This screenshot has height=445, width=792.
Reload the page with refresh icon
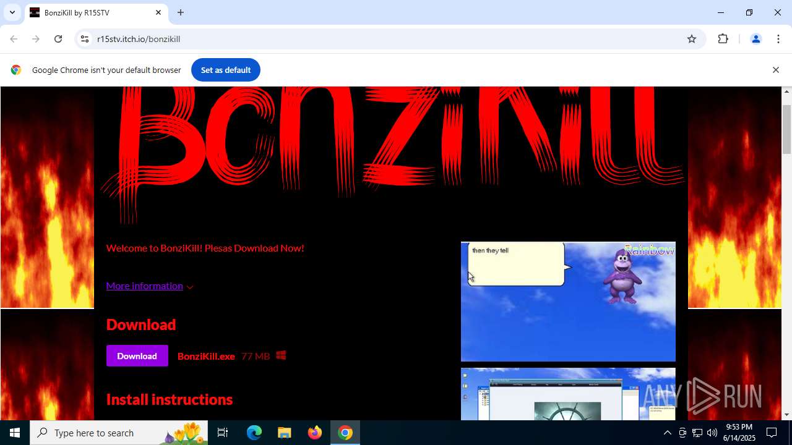click(x=58, y=39)
